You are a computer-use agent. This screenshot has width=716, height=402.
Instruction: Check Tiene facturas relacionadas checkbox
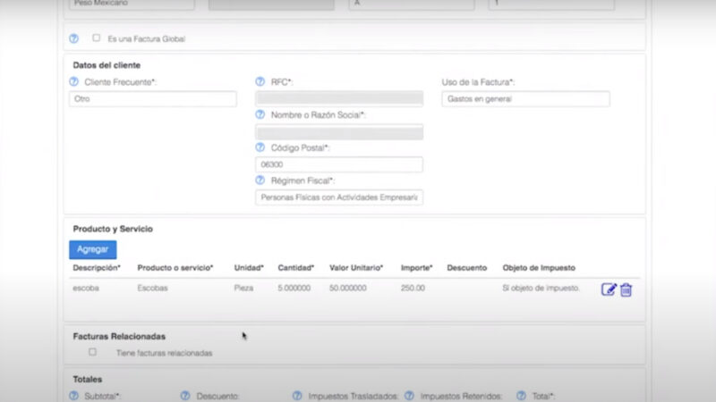pos(92,352)
